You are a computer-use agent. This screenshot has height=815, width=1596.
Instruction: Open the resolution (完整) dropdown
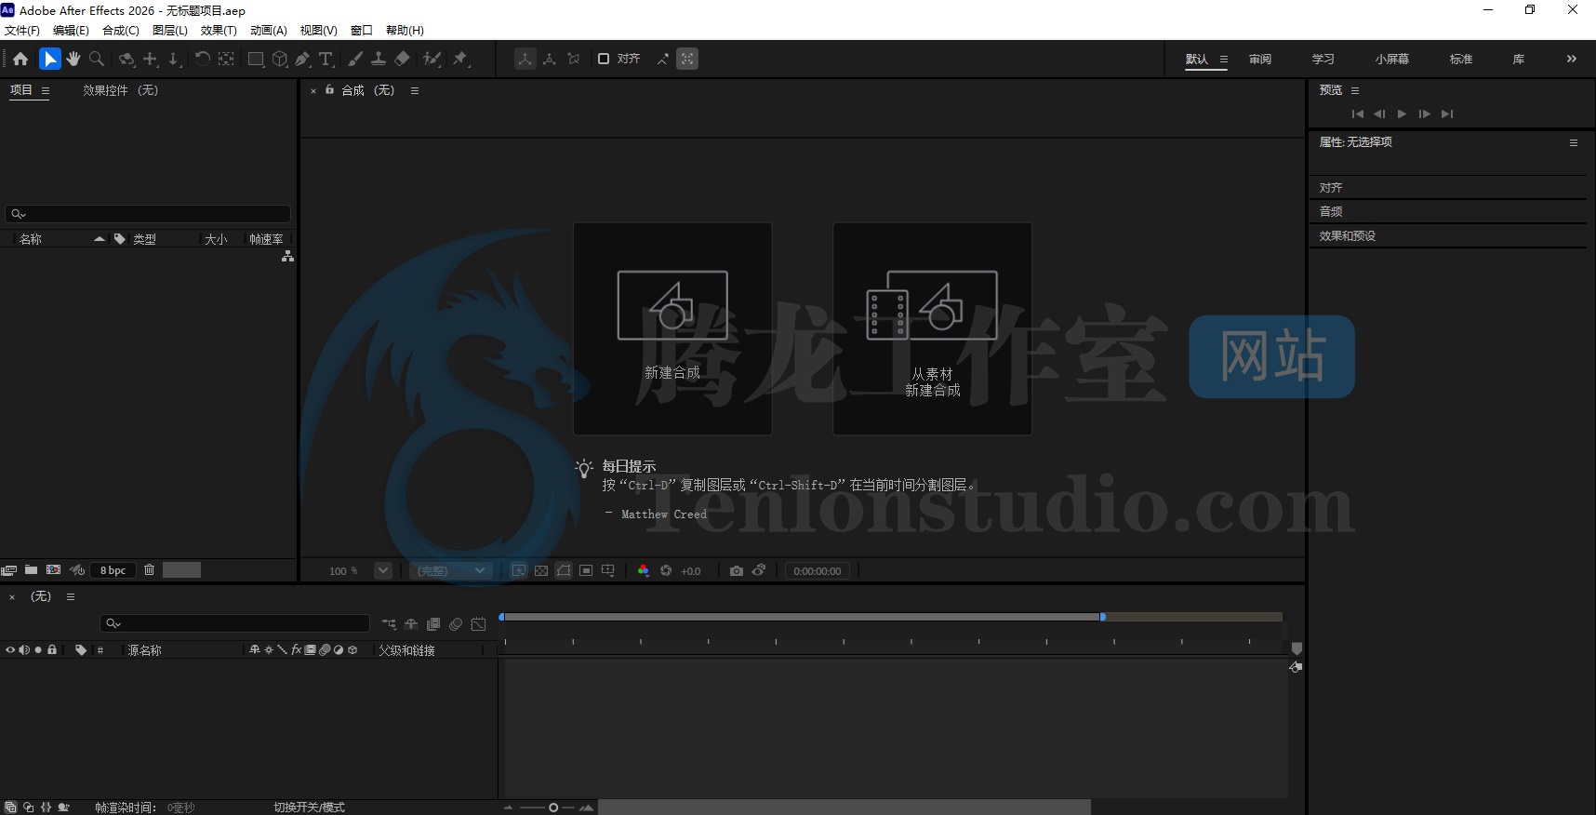[451, 571]
